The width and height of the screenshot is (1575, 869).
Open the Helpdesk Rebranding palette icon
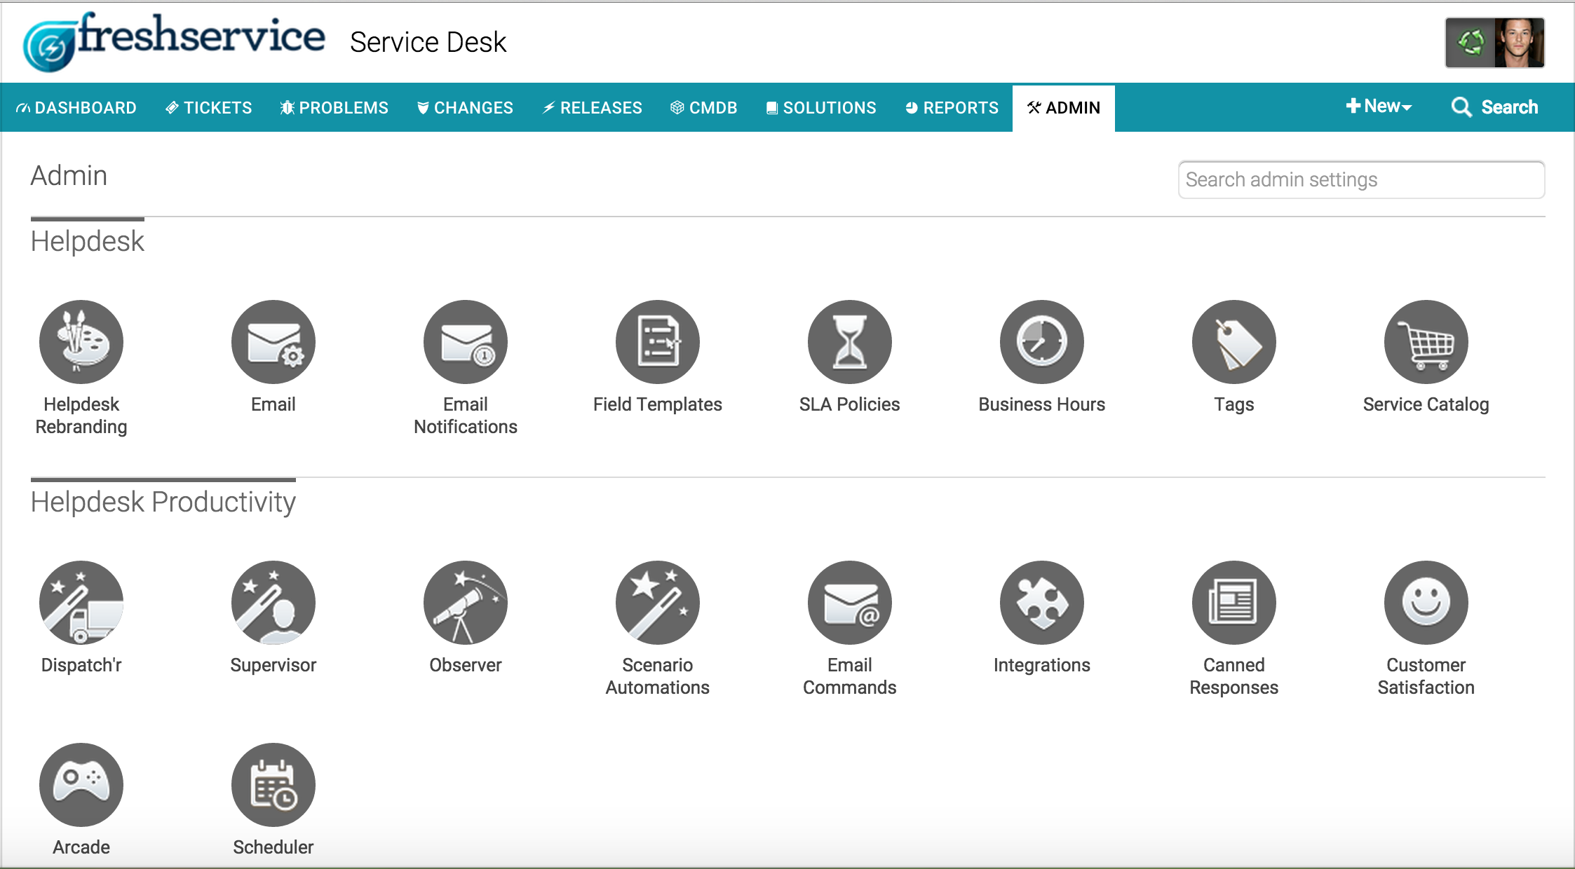[81, 342]
